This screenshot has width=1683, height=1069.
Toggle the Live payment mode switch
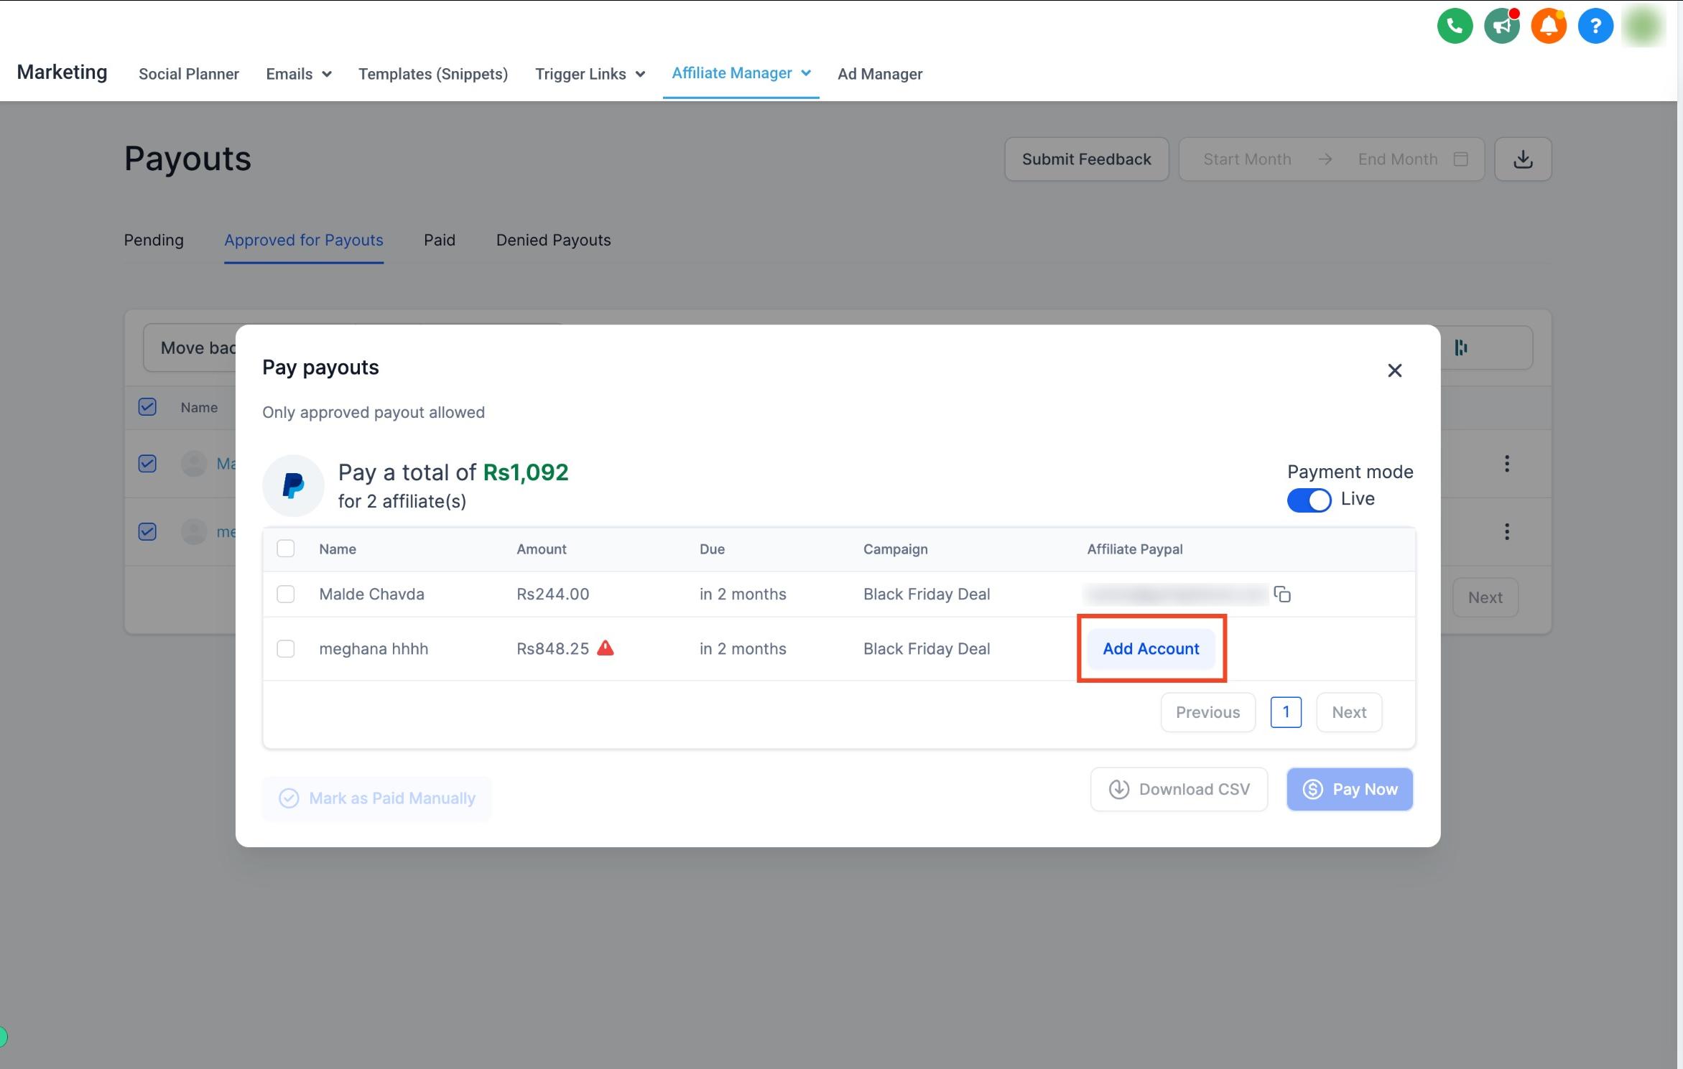point(1308,500)
